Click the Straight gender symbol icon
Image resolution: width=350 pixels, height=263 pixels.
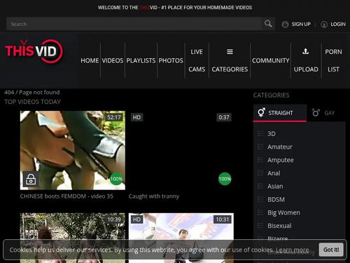point(262,112)
